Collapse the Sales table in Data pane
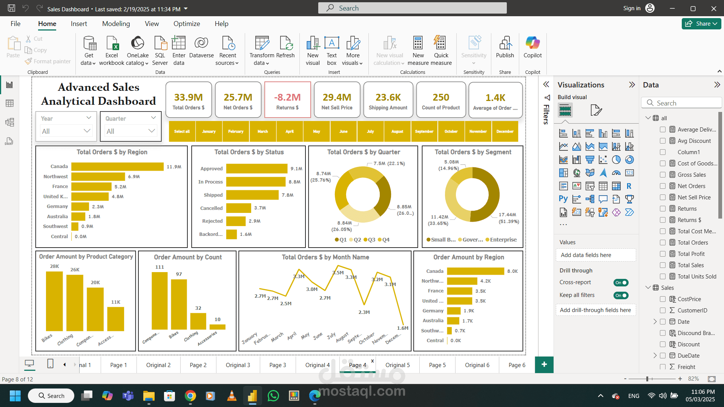The width and height of the screenshot is (724, 407). [x=648, y=288]
